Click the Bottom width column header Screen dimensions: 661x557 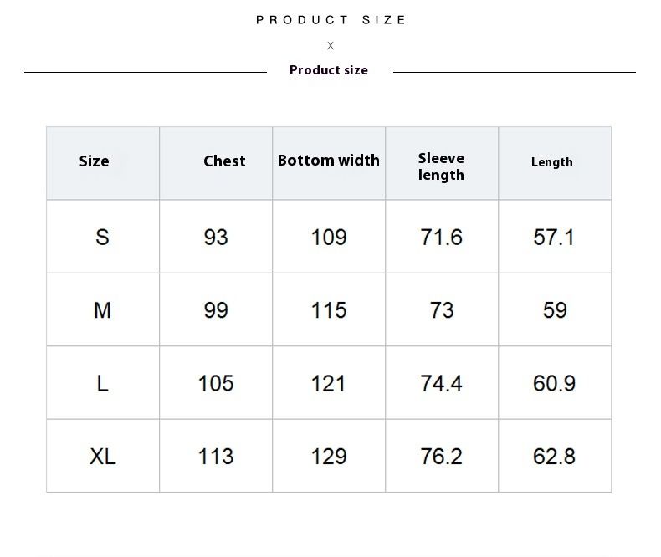coord(329,161)
